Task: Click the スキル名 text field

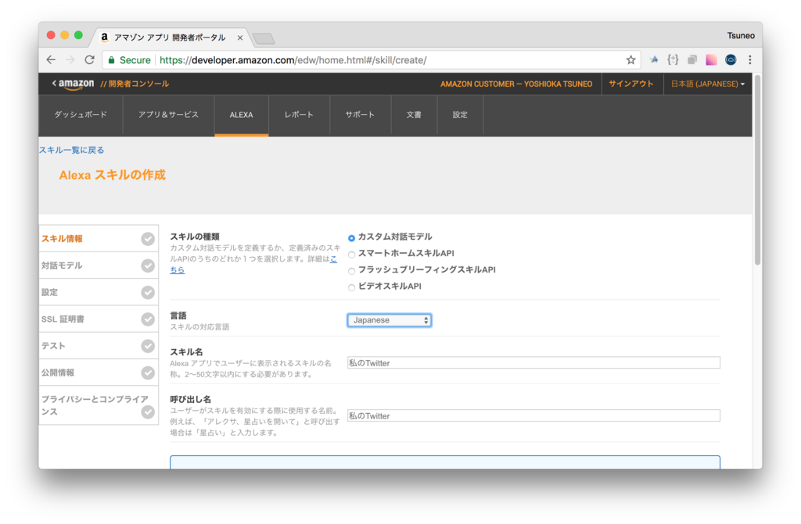Action: [x=533, y=363]
